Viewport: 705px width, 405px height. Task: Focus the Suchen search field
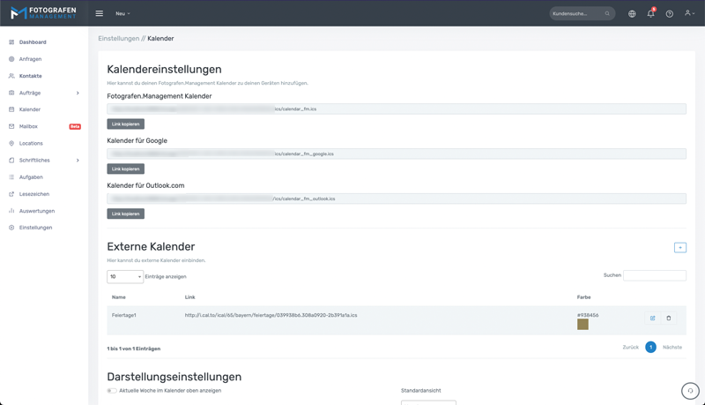click(x=654, y=275)
